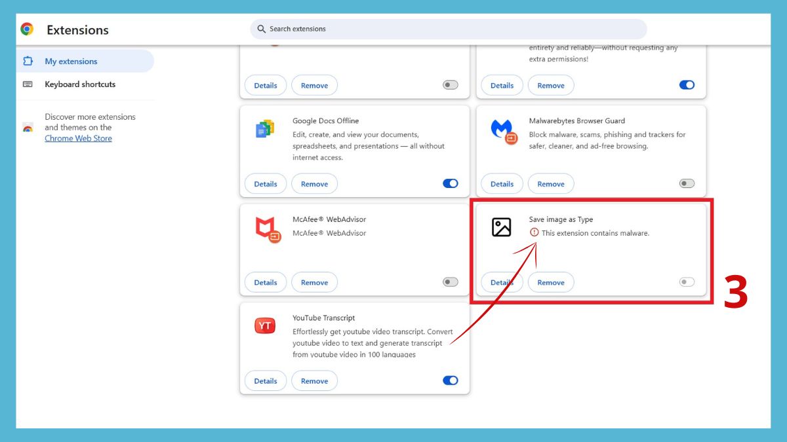
Task: Click the Keyboard shortcuts keyboard icon
Action: coord(28,84)
